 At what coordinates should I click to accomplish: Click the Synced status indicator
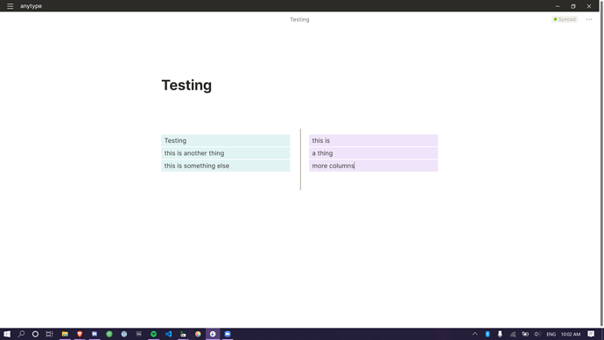pos(565,19)
